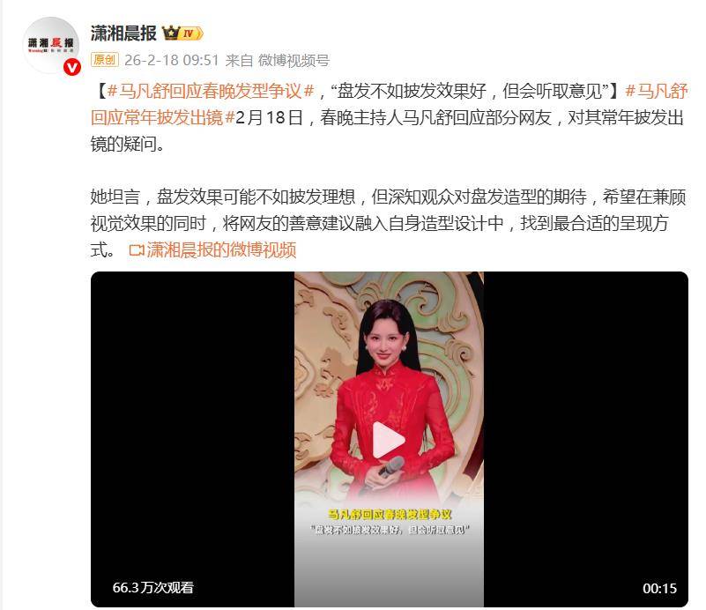Click the video camera icon before 潇湘晨报的微博视频

coord(136,249)
